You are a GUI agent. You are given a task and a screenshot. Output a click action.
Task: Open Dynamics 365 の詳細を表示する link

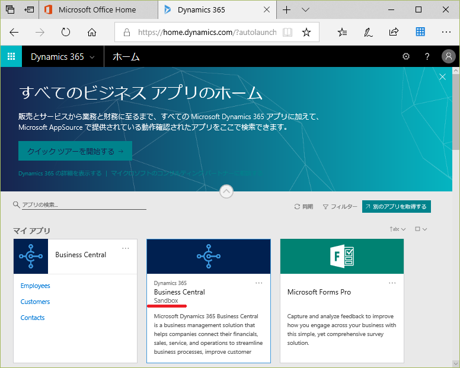[x=60, y=173]
